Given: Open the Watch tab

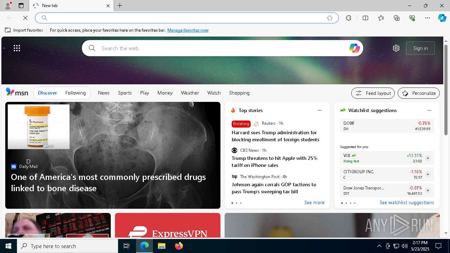Looking at the screenshot, I should (214, 93).
